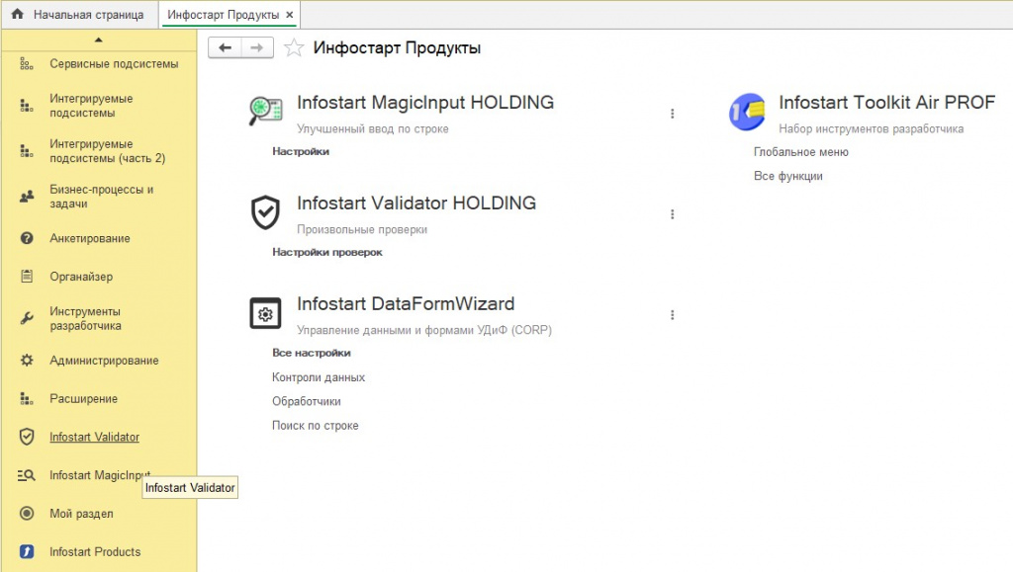Click the DataFormWizard gear product icon

coord(265,313)
